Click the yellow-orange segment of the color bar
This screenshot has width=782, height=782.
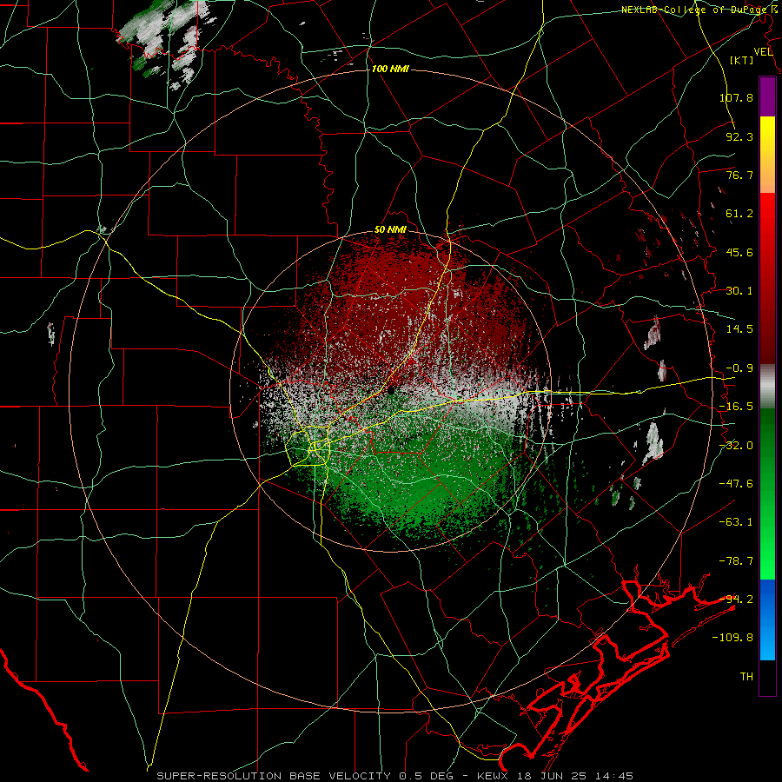click(767, 155)
